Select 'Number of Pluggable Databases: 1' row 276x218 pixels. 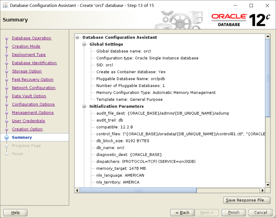(131, 86)
